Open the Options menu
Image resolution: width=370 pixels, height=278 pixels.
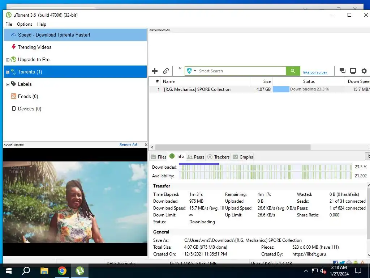[x=25, y=24]
